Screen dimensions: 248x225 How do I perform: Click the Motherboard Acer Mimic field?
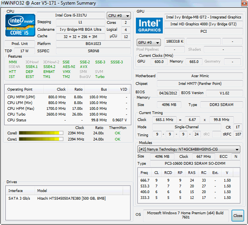coord(200,76)
